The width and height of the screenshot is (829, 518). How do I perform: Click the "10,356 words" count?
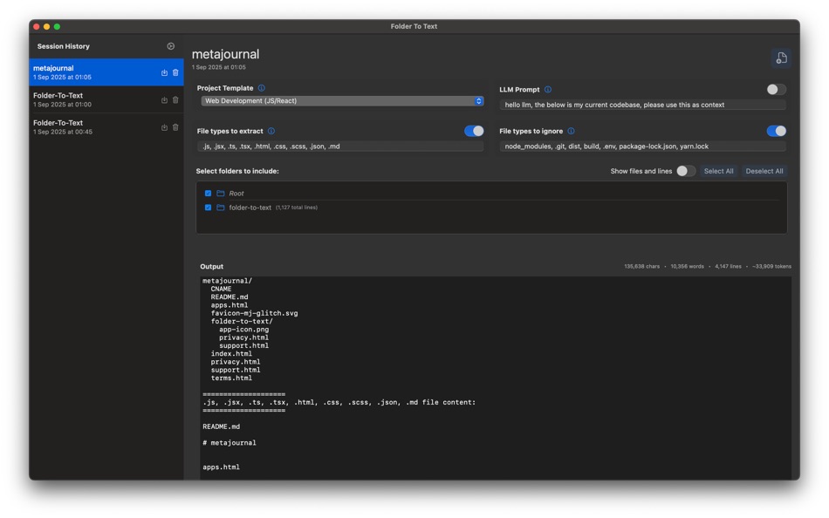(x=687, y=266)
